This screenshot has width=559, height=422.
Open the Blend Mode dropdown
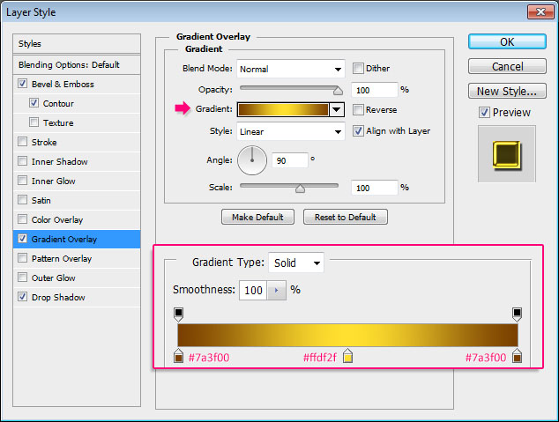[x=291, y=69]
